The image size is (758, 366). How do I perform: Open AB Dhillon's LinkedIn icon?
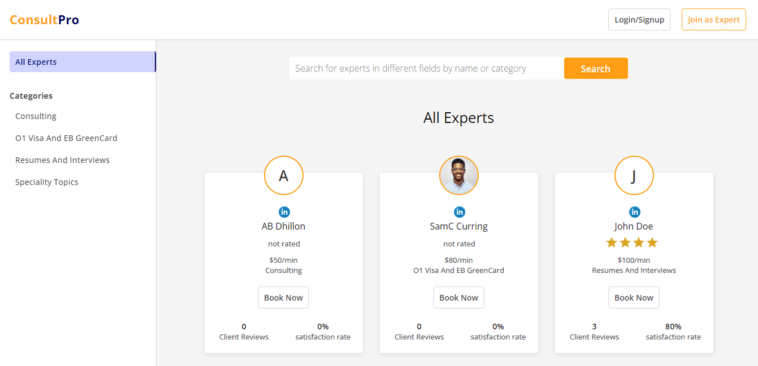[284, 212]
